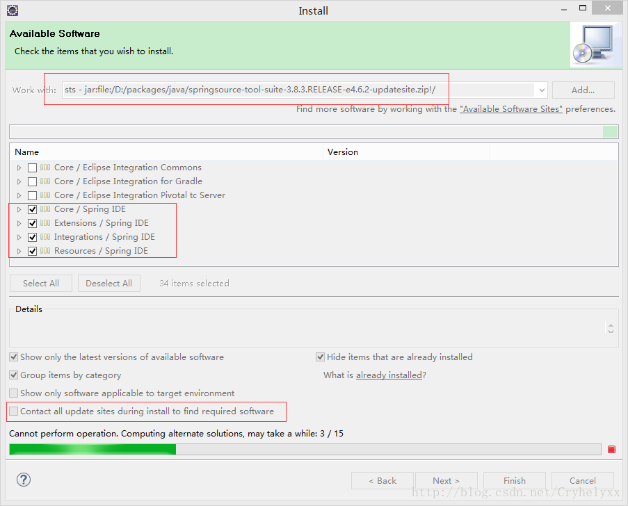The width and height of the screenshot is (628, 506).
Task: Expand Integrations / Spring IDE tree node
Action: 19,238
